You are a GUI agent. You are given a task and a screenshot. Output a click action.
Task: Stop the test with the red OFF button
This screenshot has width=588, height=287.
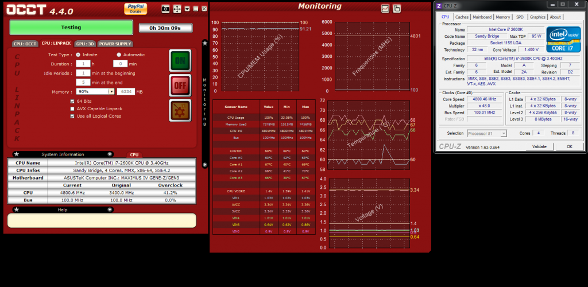[180, 86]
